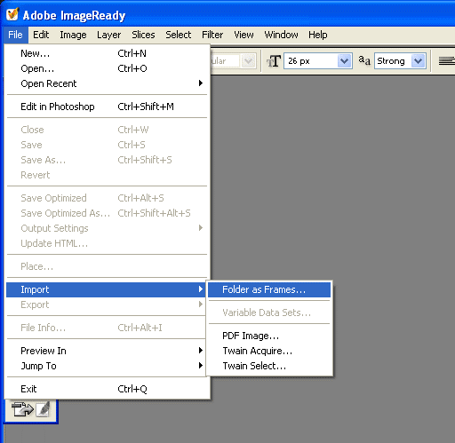Screen dimensions: 455x443
Task: Choose Exit from File menu
Action: (x=107, y=389)
